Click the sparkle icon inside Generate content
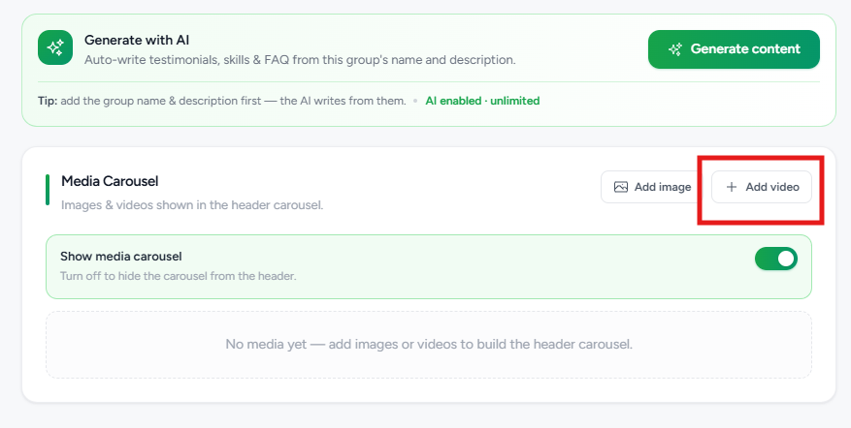This screenshot has height=428, width=851. tap(675, 49)
